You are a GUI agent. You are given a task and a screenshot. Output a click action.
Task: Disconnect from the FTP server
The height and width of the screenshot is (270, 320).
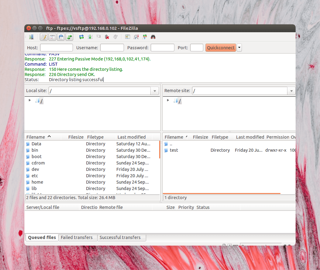pos(107,36)
